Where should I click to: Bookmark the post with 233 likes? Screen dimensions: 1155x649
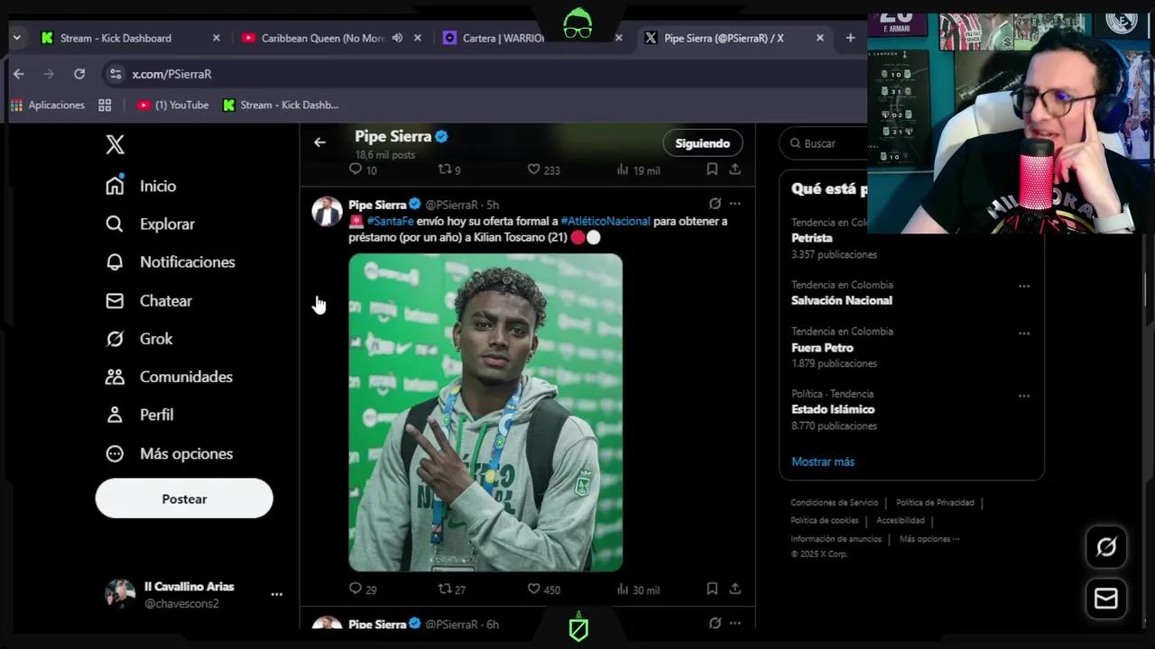(x=712, y=169)
